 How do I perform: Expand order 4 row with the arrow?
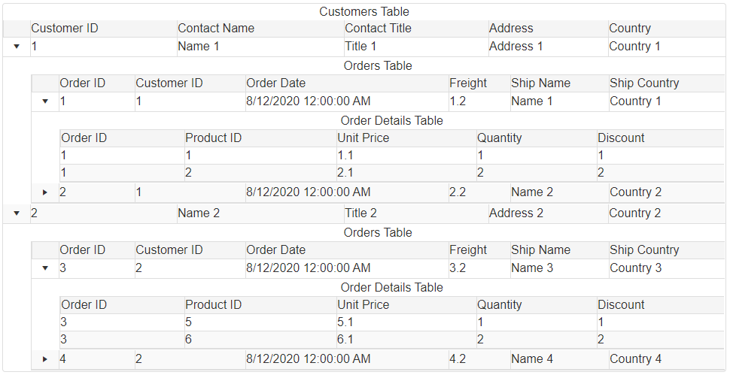(45, 359)
